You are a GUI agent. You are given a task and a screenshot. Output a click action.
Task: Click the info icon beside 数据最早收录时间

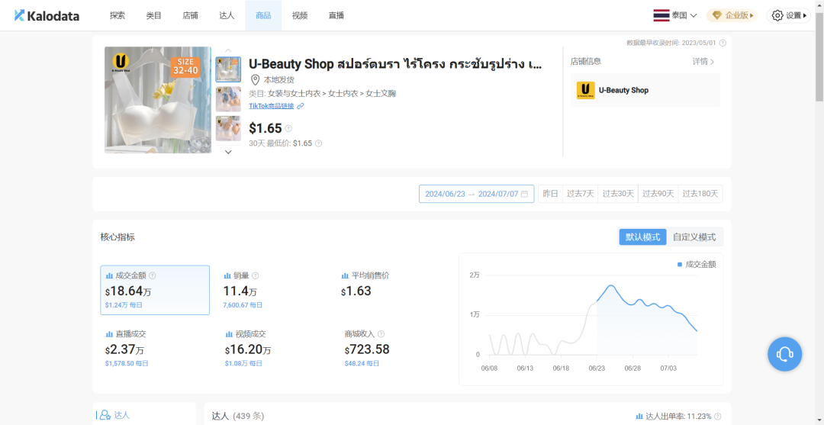click(723, 43)
